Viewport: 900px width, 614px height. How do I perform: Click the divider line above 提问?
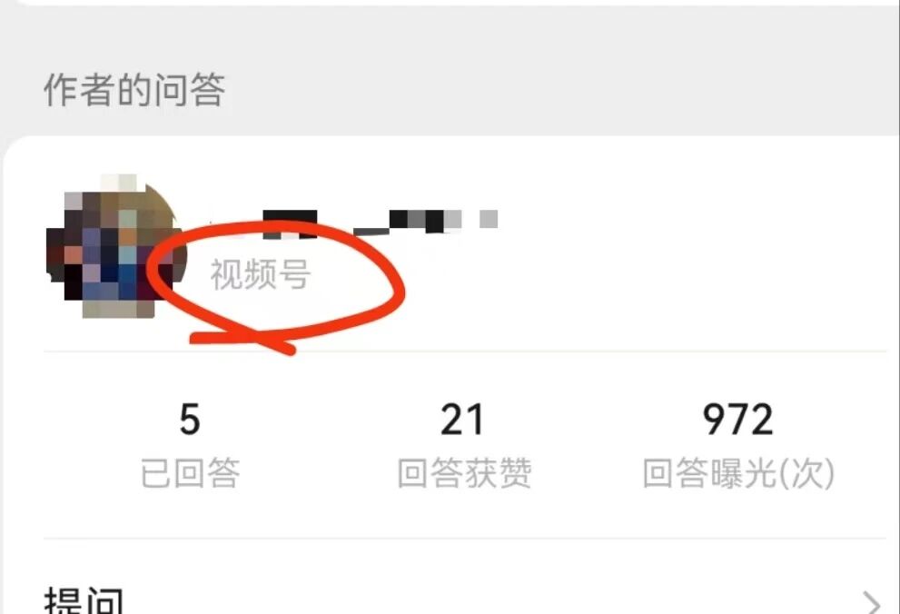pos(465,539)
